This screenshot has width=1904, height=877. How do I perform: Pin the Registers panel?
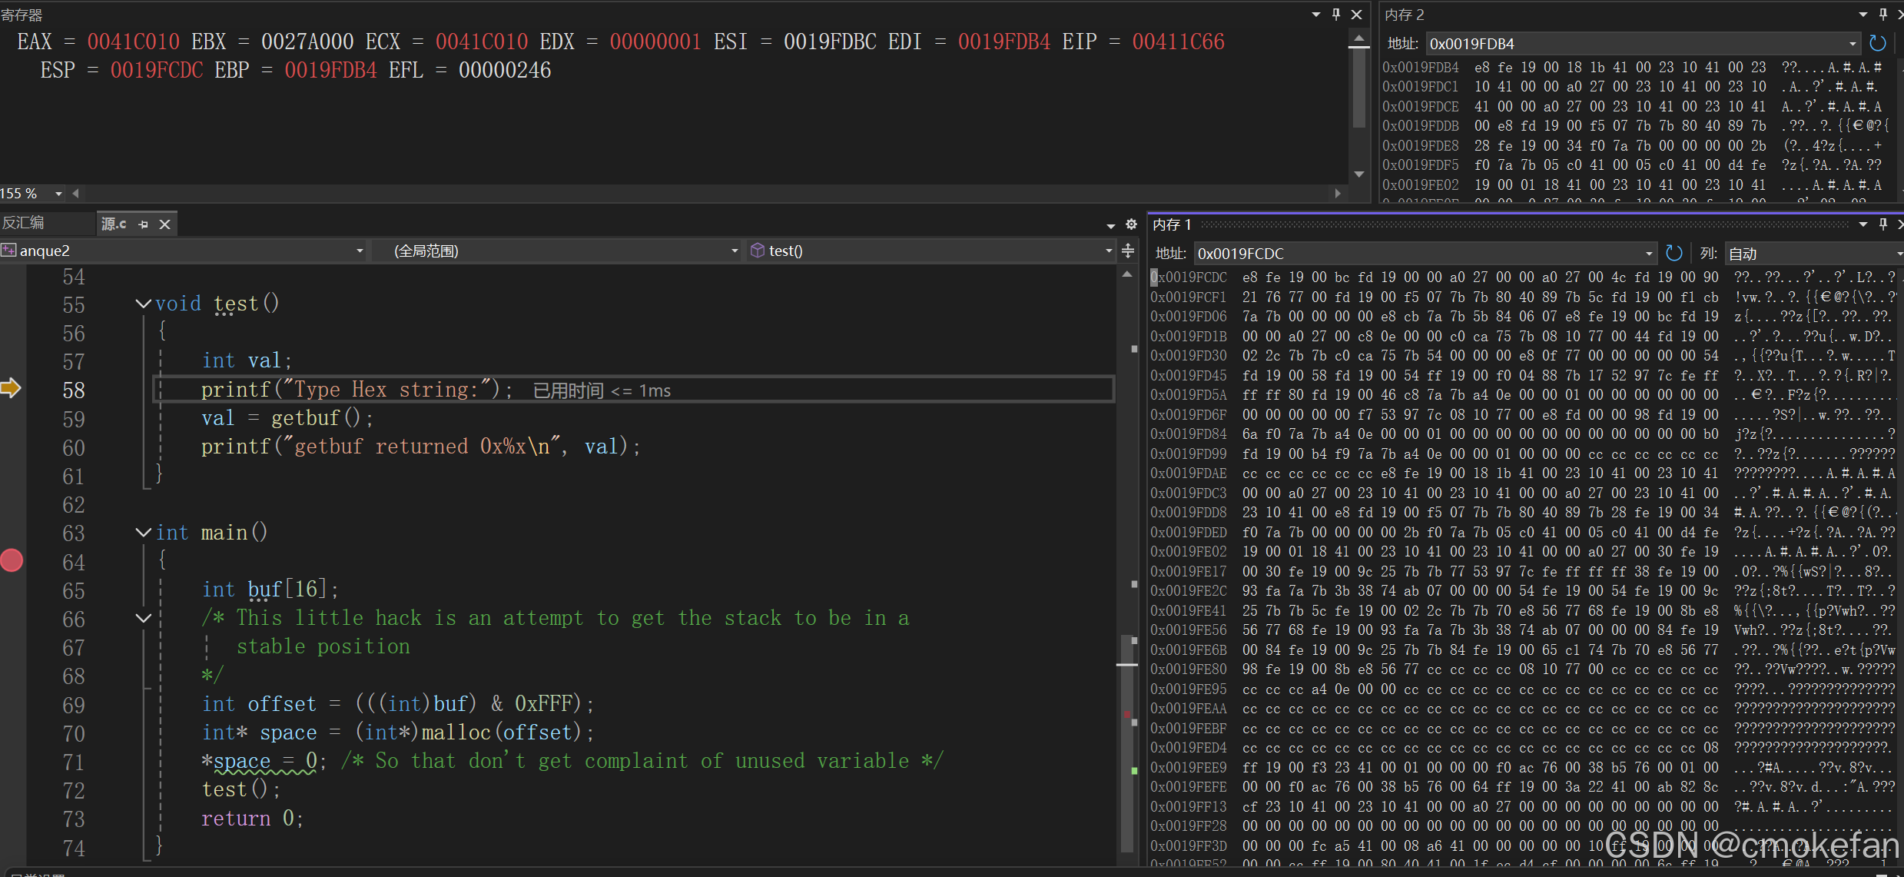point(1336,14)
